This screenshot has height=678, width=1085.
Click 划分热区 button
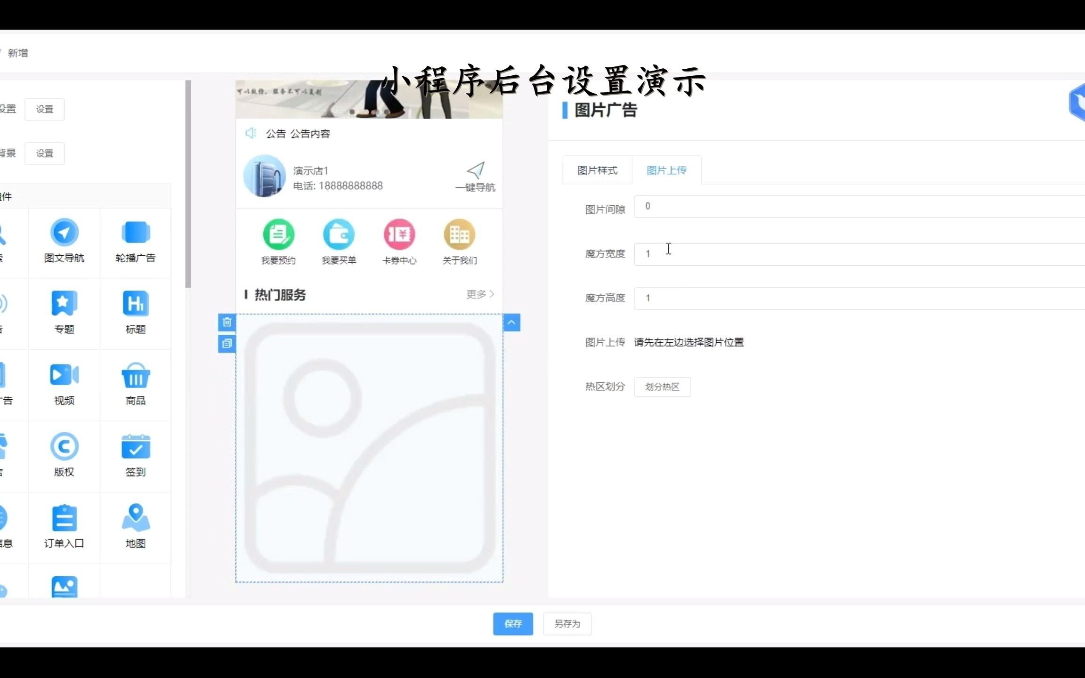click(x=662, y=386)
